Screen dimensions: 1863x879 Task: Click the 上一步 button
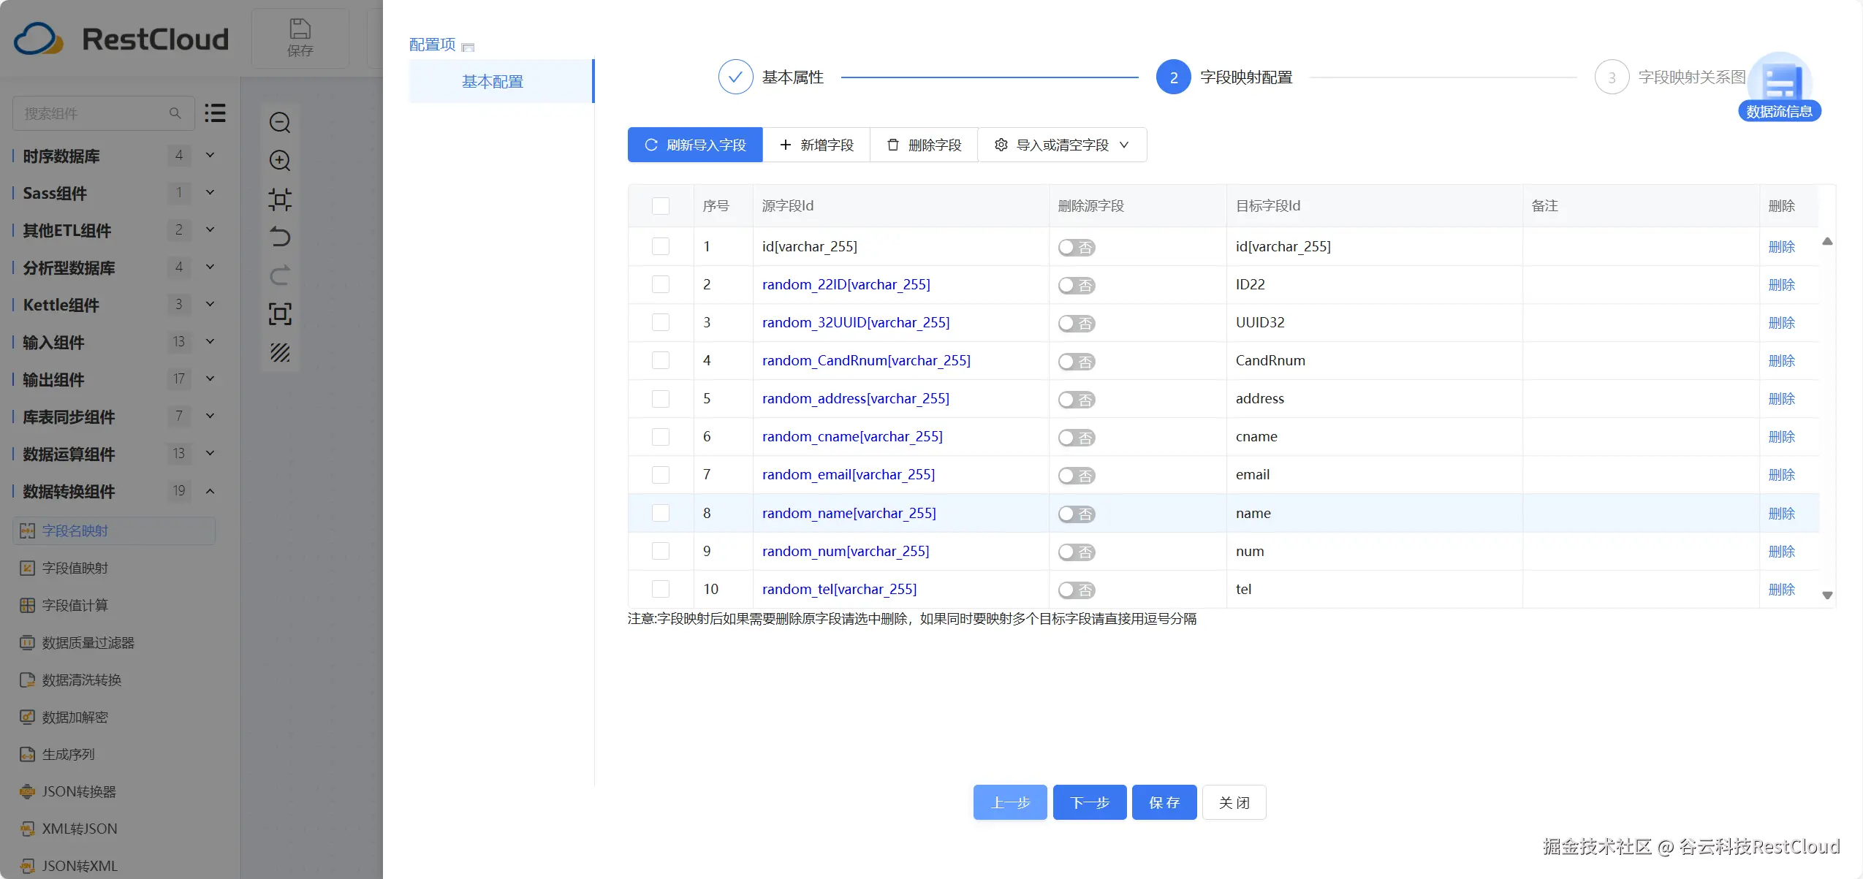pos(1010,802)
